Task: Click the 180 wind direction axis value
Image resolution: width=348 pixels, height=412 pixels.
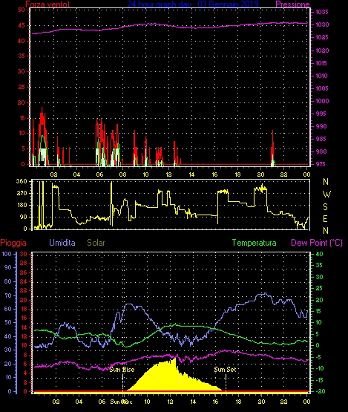Action: tap(22, 205)
